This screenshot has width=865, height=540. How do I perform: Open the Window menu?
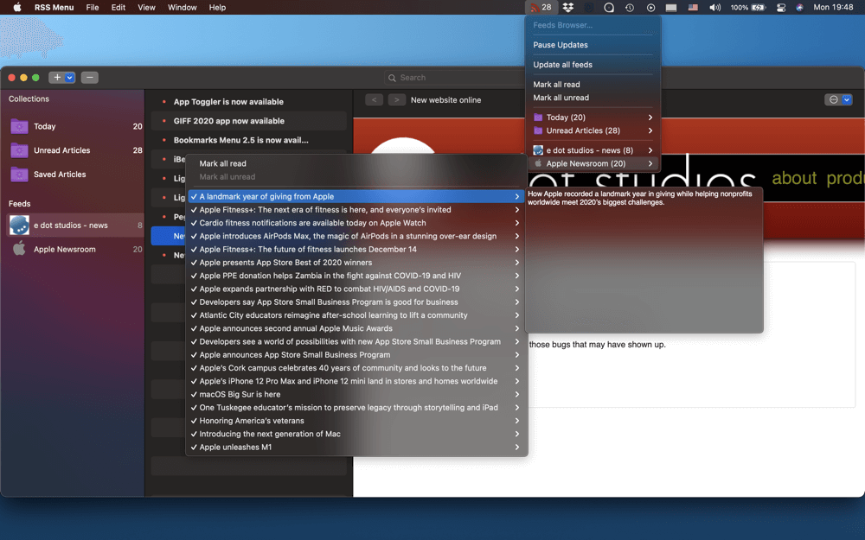pyautogui.click(x=182, y=7)
